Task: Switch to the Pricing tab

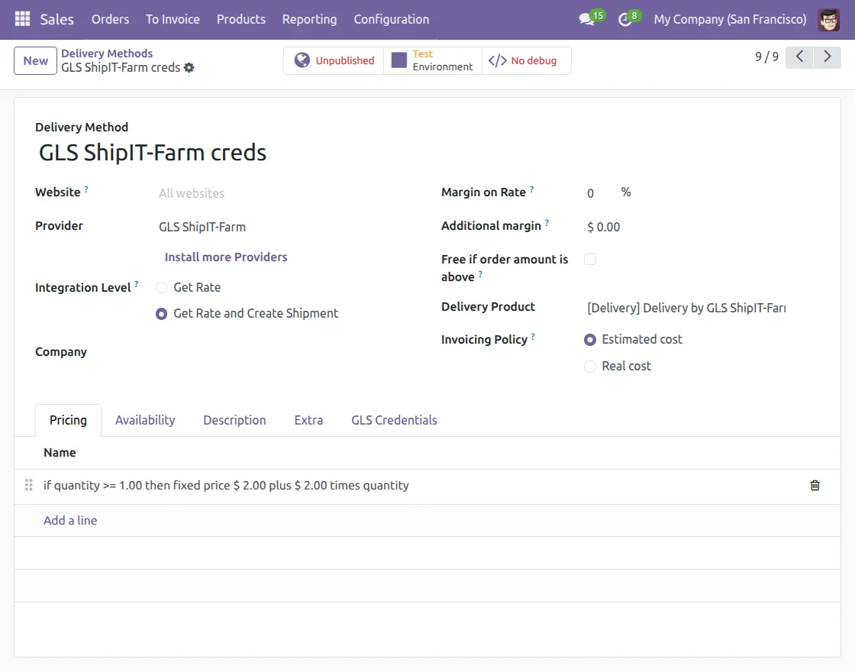Action: coord(68,420)
